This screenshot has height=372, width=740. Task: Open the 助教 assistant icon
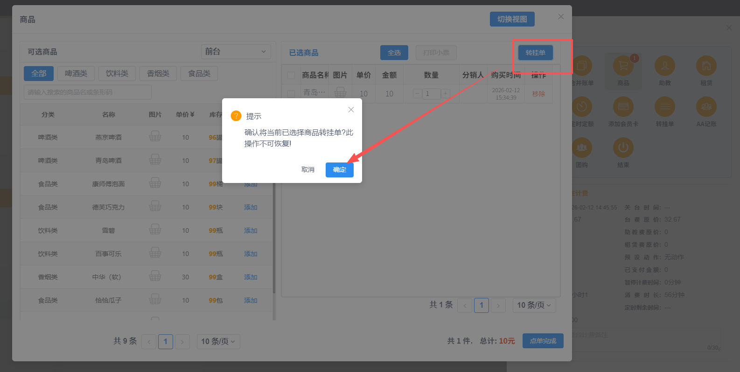pyautogui.click(x=664, y=66)
